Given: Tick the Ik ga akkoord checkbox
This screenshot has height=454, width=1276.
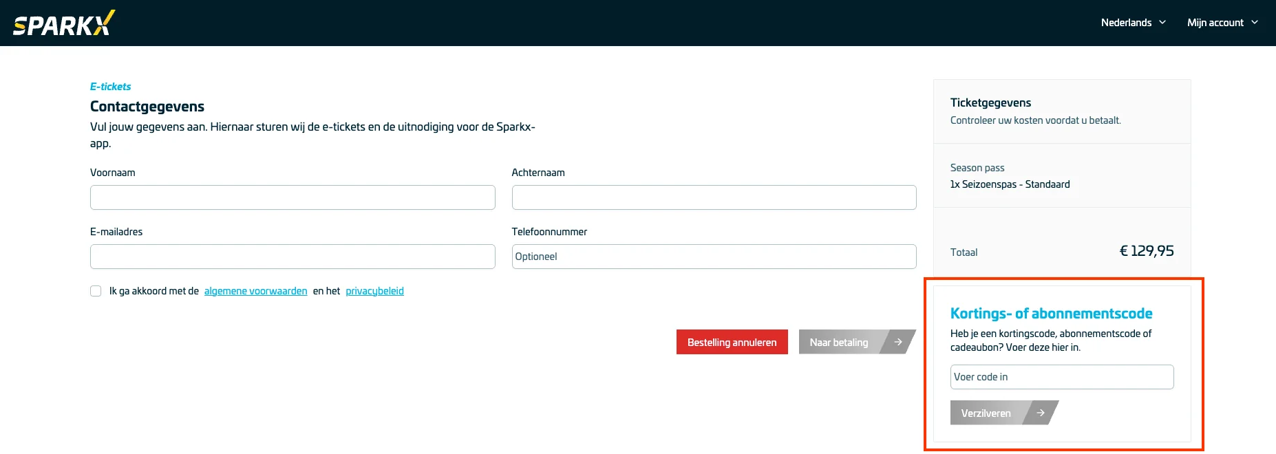Looking at the screenshot, I should click(96, 291).
